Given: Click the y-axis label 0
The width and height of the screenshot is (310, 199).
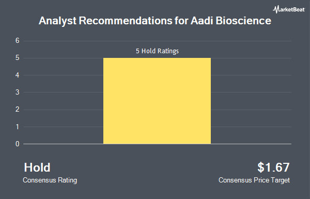Looking at the screenshot, I should point(18,144).
